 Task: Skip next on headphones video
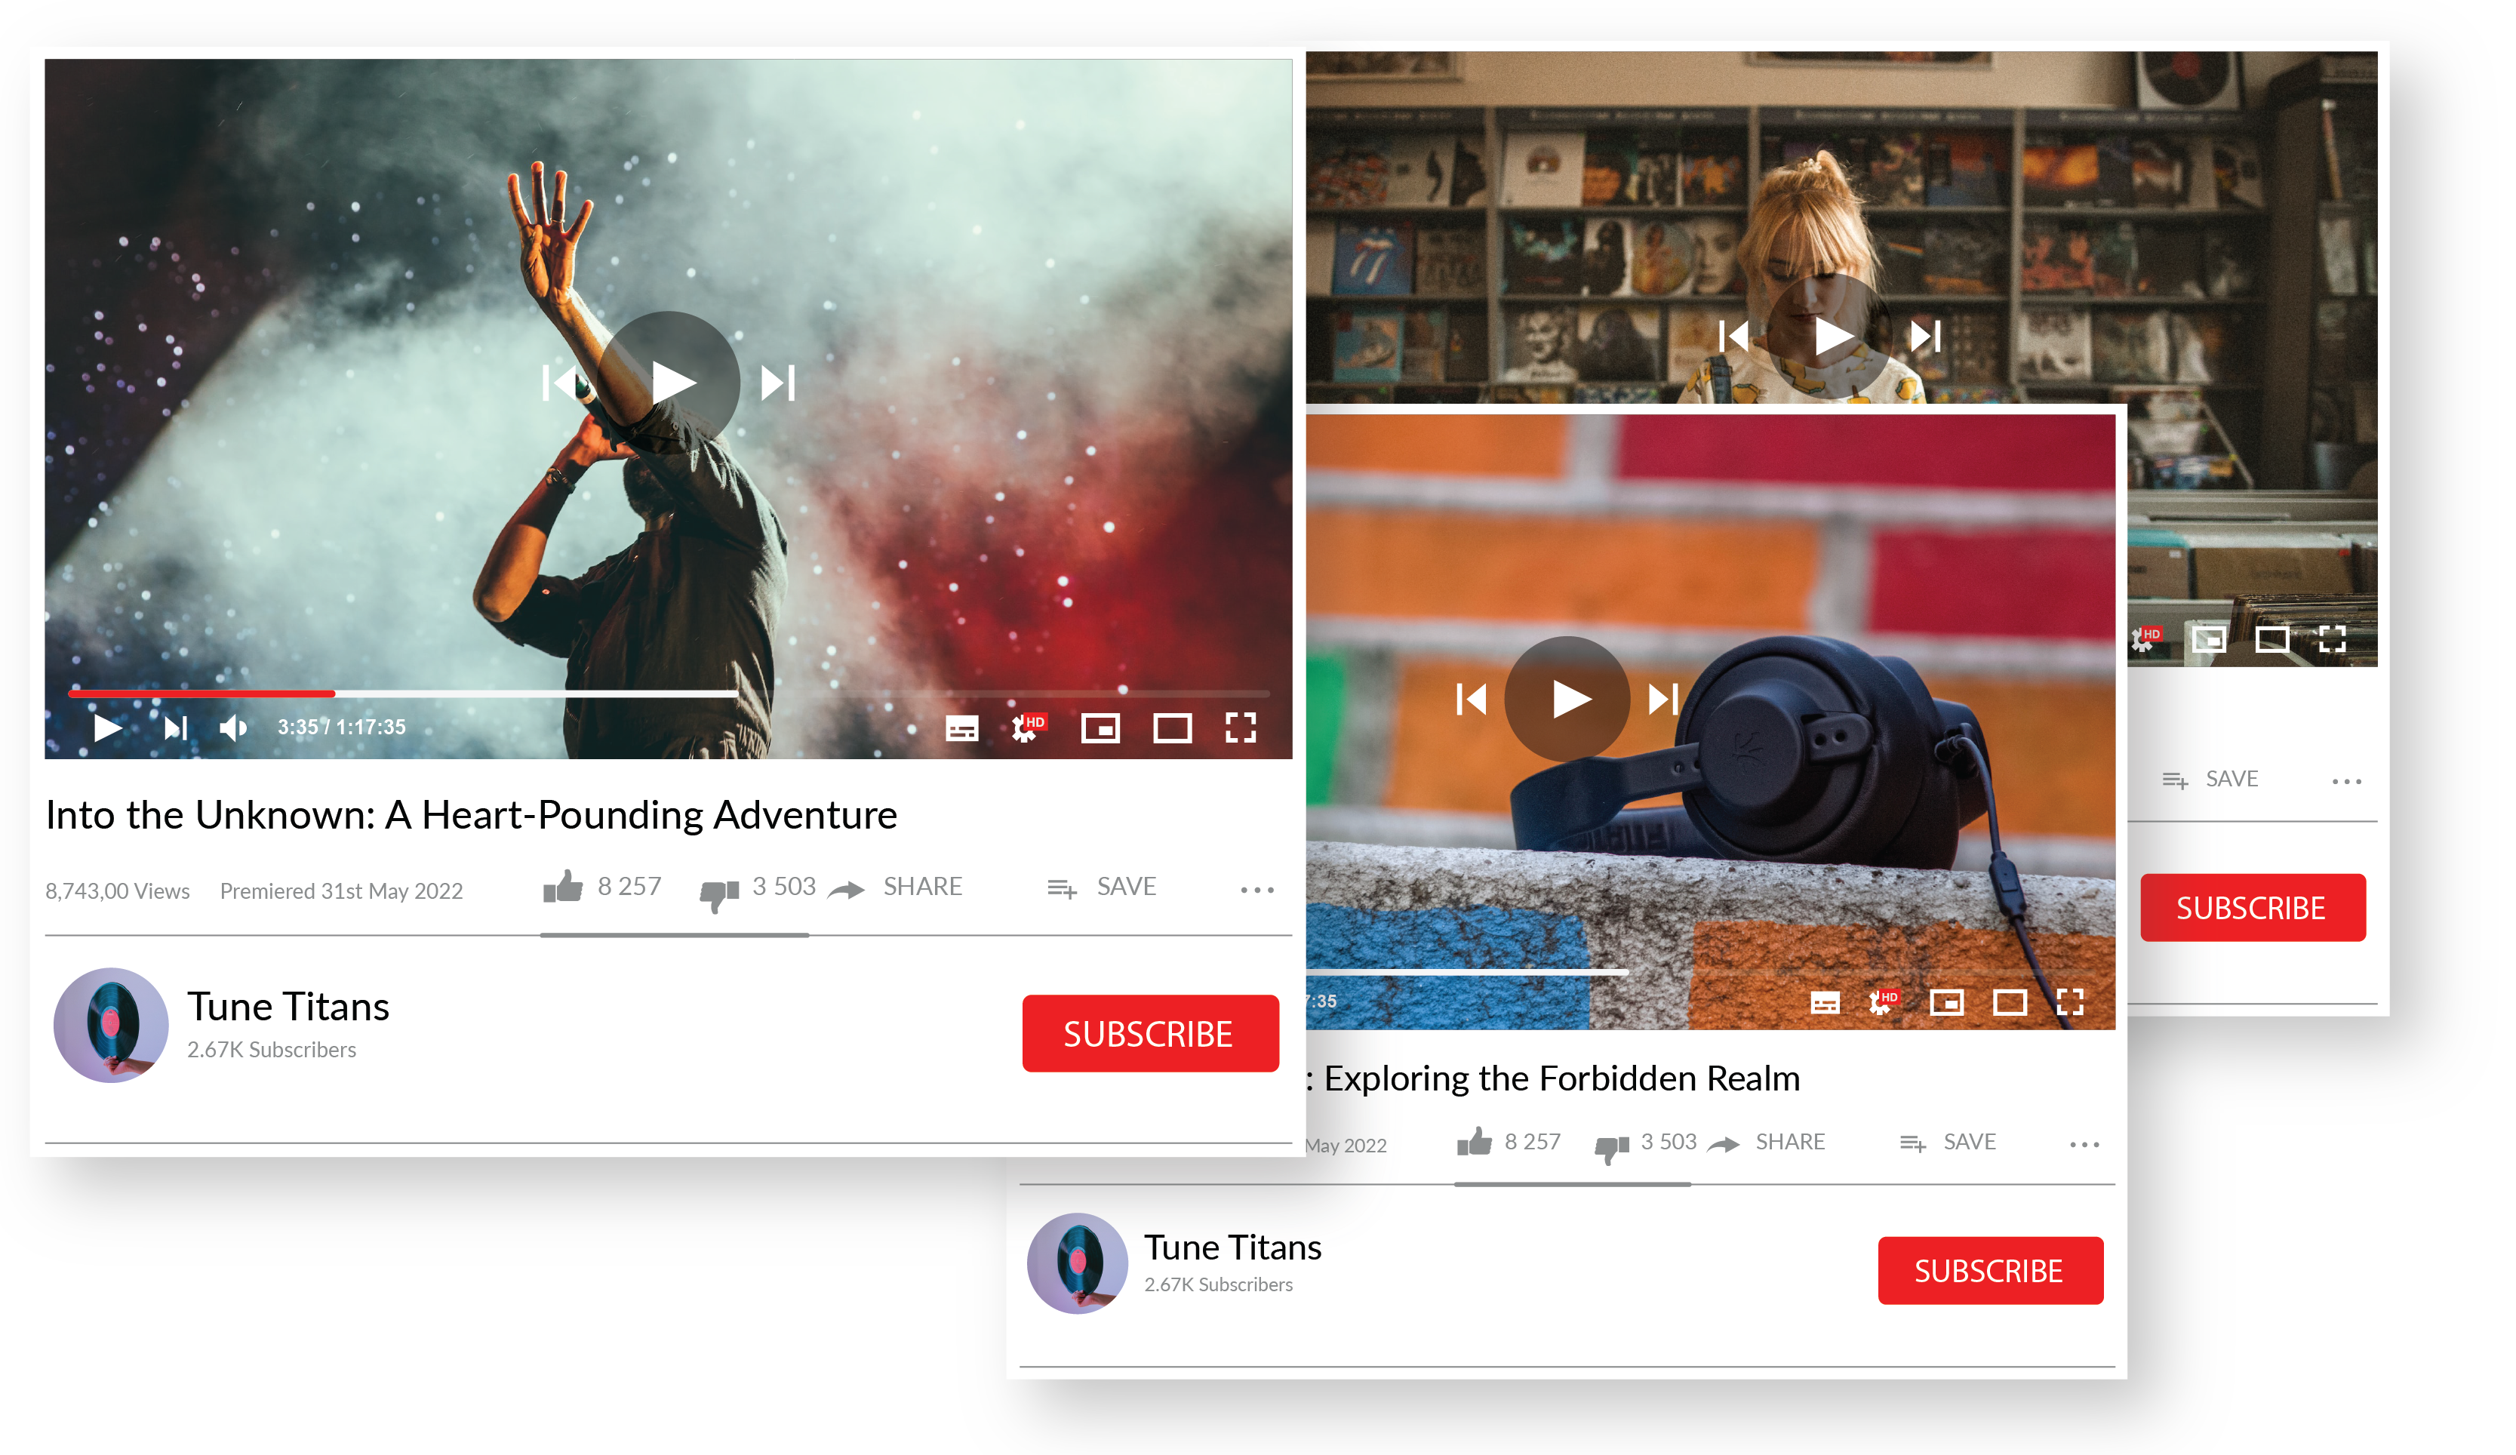point(1662,699)
